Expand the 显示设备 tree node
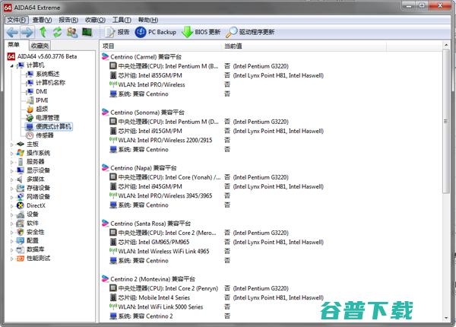The width and height of the screenshot is (456, 327). pos(11,170)
